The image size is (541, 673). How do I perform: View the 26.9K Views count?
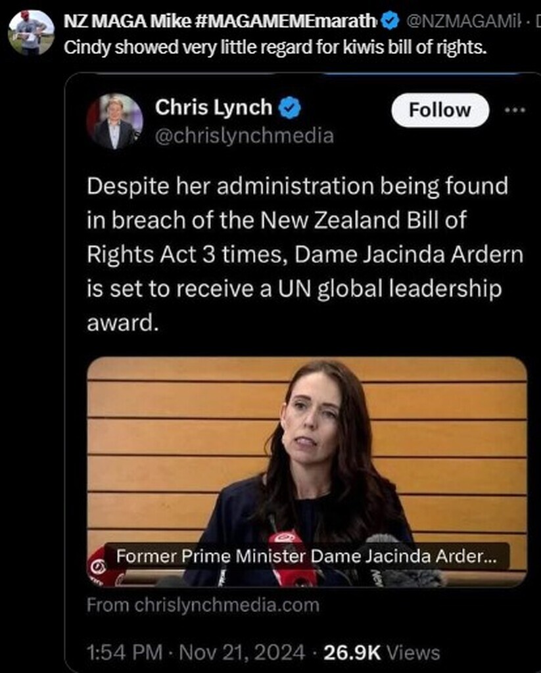pos(382,653)
